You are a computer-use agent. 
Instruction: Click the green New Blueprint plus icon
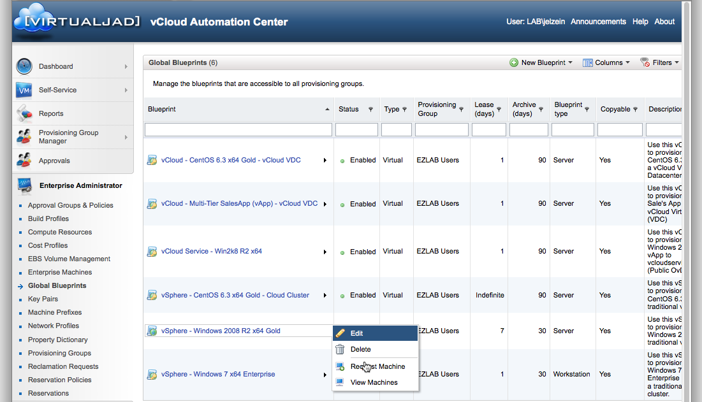[514, 62]
